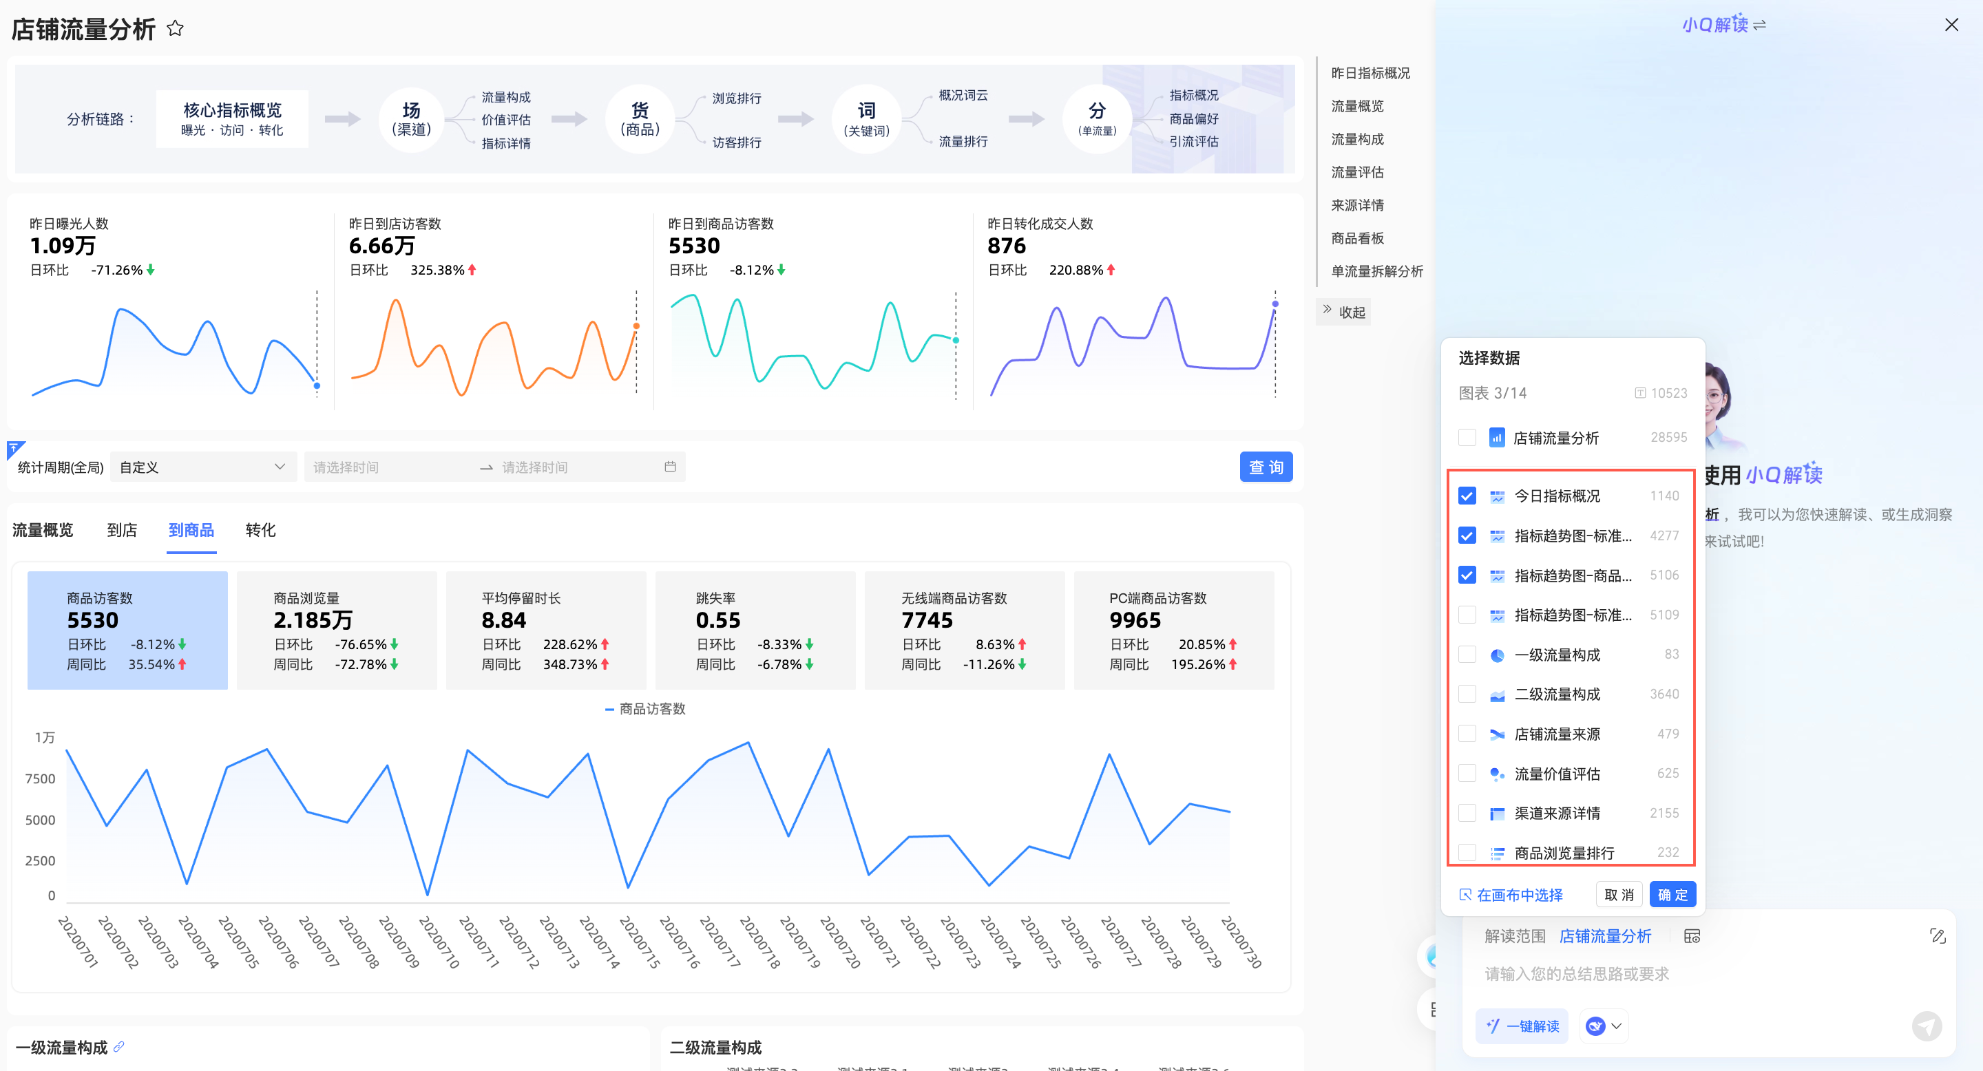Uncheck the 今日指标概况 checkbox
The image size is (1983, 1071).
point(1467,496)
